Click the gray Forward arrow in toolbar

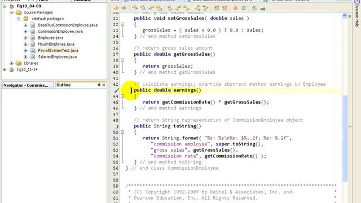coord(124,8)
